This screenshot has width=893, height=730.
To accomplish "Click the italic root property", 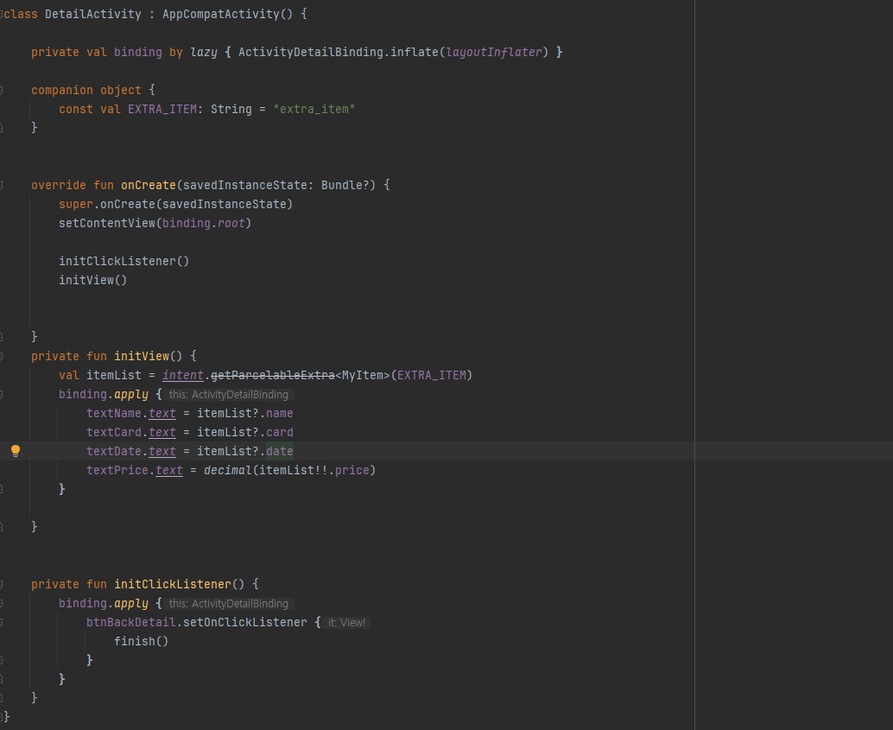I will click(x=231, y=224).
